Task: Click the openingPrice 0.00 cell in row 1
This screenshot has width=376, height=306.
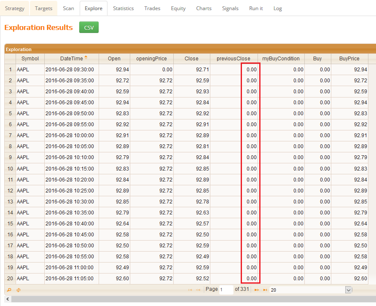Action: (152, 70)
